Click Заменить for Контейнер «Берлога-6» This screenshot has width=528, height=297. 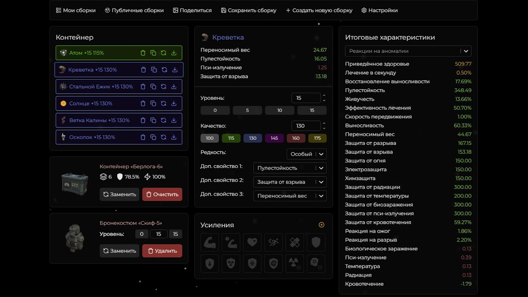coord(120,194)
